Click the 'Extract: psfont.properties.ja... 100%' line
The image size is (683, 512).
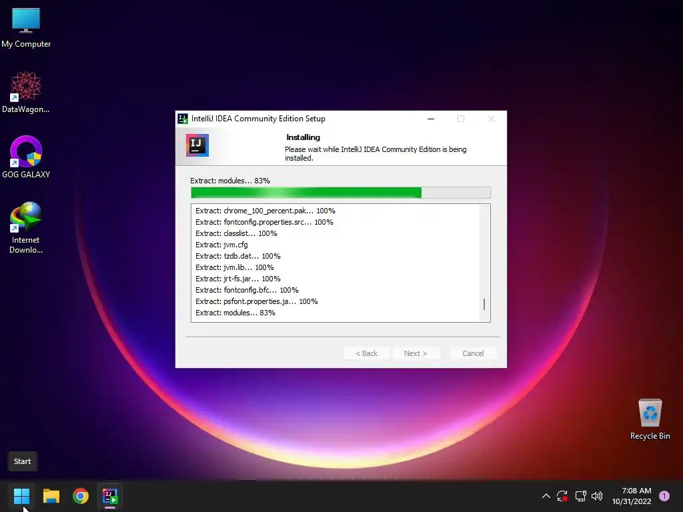coord(257,301)
